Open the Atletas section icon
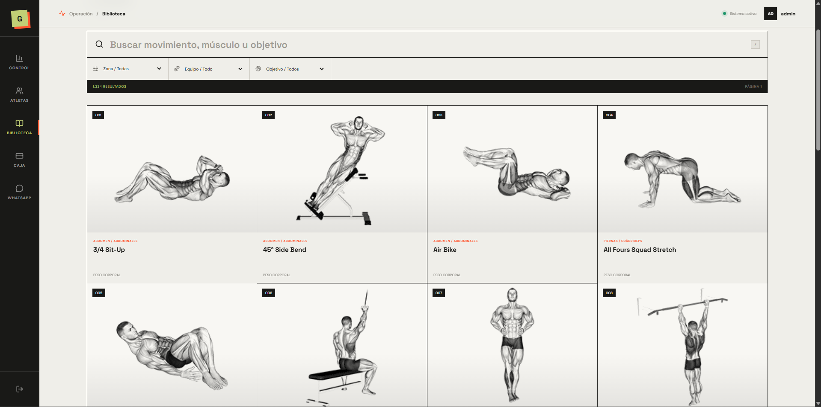Screen dimensions: 821x407 [19, 91]
